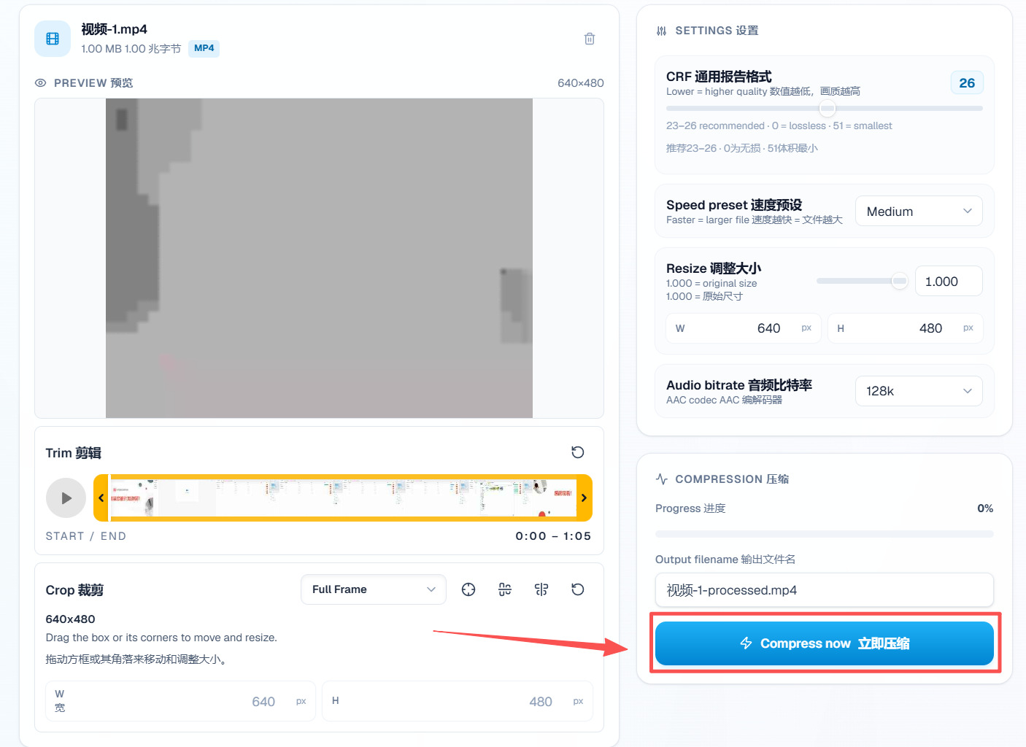This screenshot has height=747, width=1026.
Task: Click the trim end handle arrow
Action: [x=584, y=498]
